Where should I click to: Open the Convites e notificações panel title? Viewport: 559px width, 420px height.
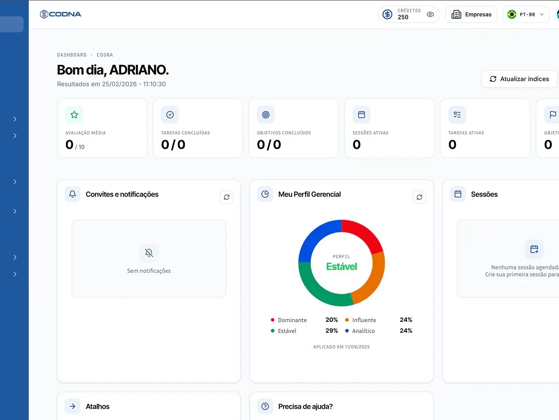click(x=122, y=194)
